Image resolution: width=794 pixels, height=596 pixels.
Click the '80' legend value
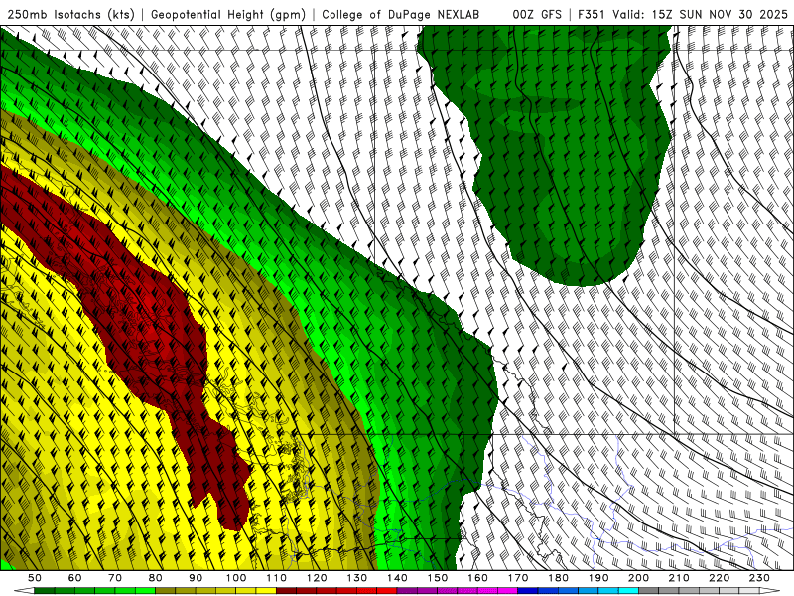[x=156, y=578]
